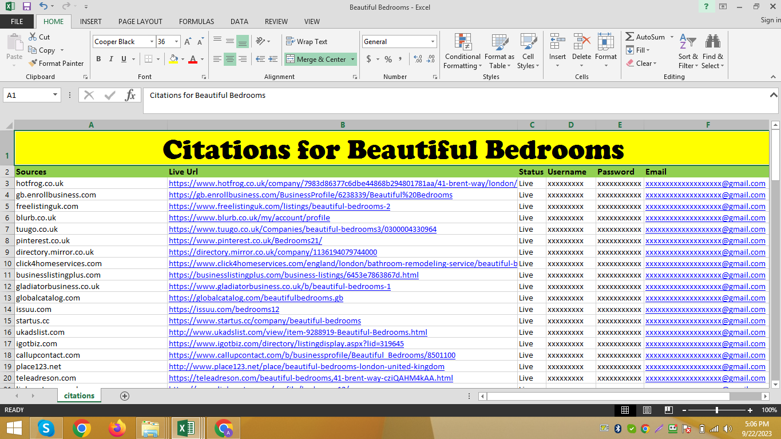Open the FILE menu

pos(17,21)
